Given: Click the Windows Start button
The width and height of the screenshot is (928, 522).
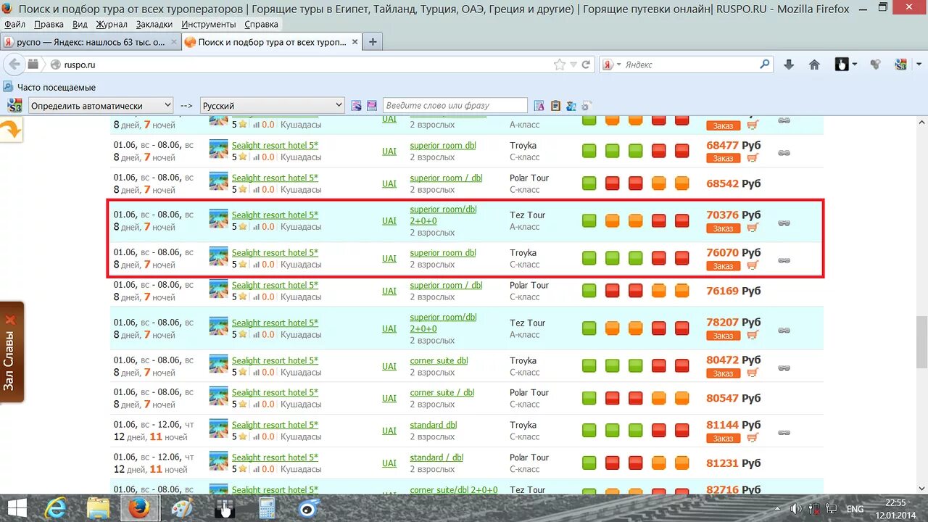Looking at the screenshot, I should (17, 508).
